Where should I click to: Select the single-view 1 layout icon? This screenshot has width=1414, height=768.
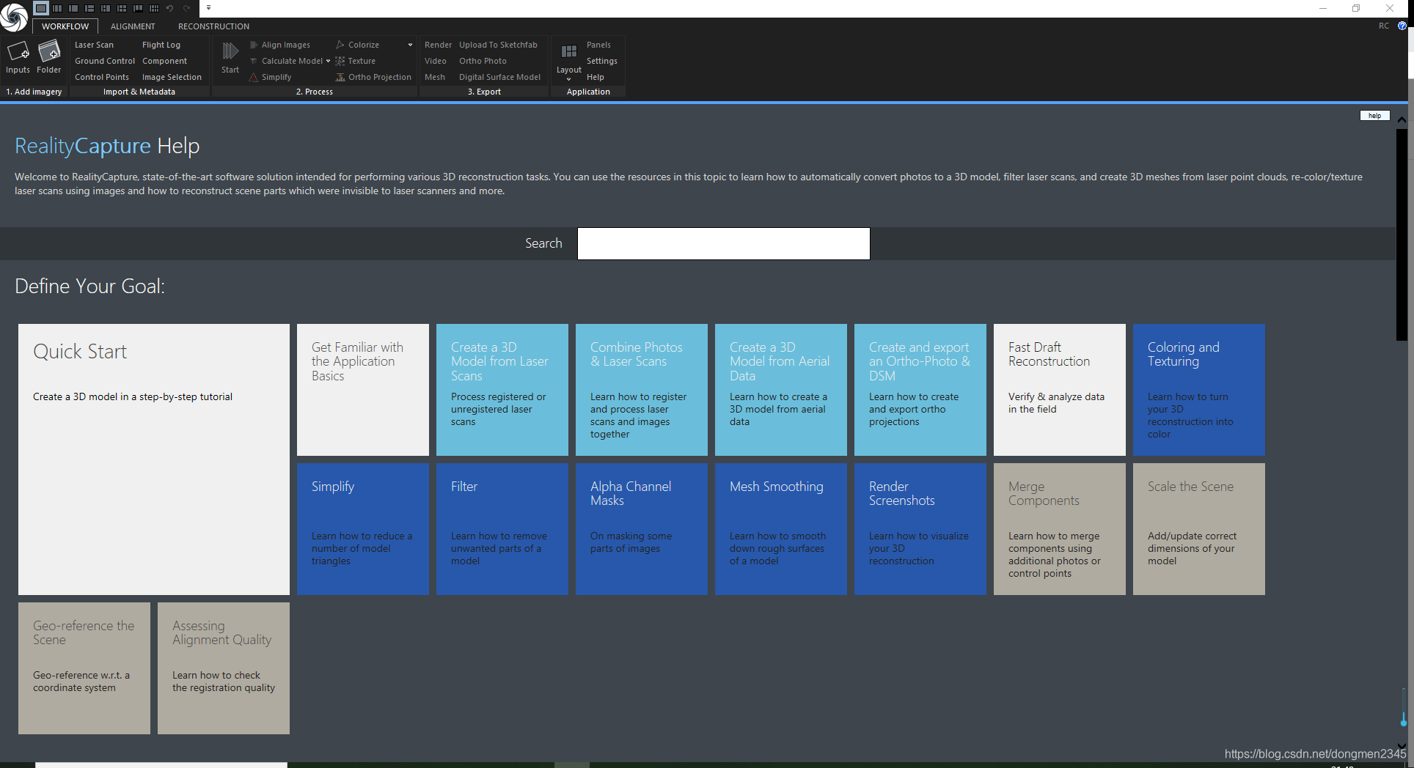pyautogui.click(x=41, y=8)
